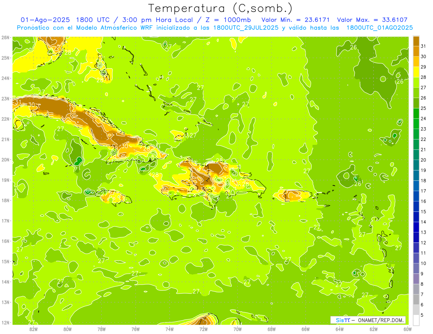Click the "12N" latitude axis label
Viewport: 433px width, 334px height.
[x=5, y=322]
